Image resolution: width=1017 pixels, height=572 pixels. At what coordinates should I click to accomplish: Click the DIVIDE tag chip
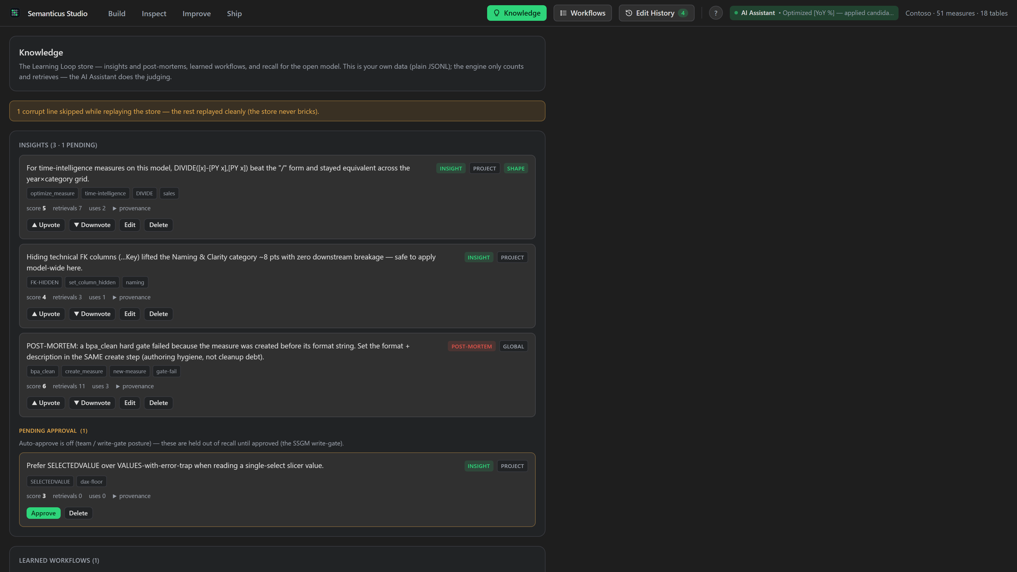[x=144, y=194]
